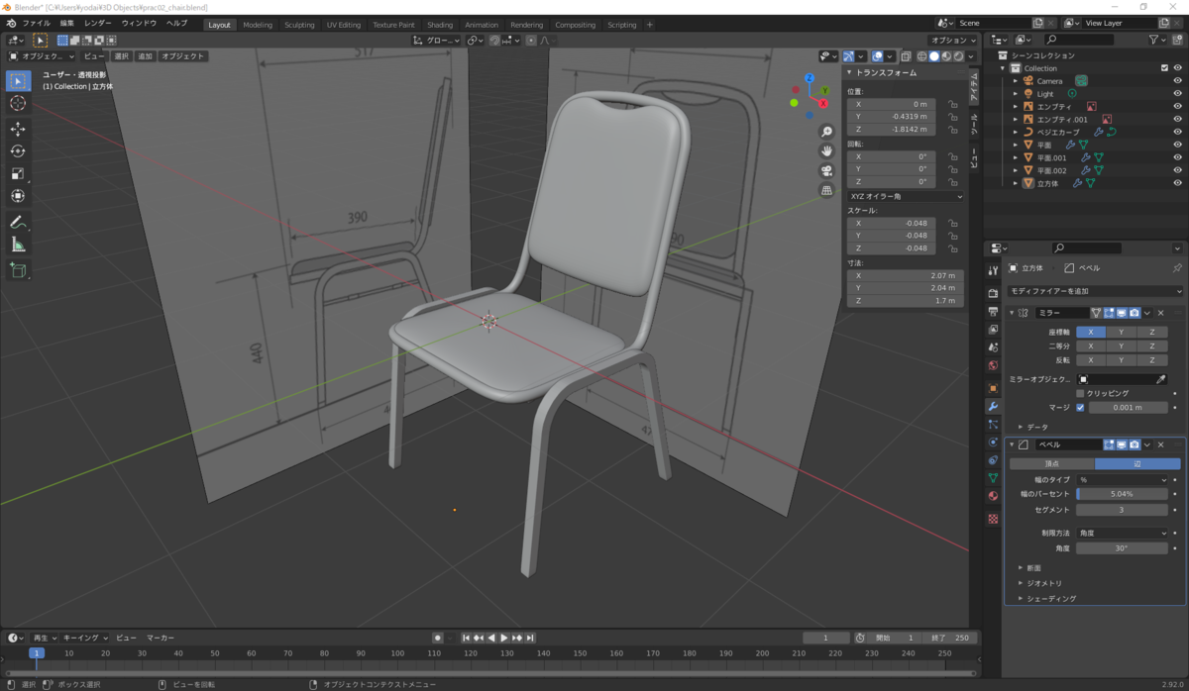Open Physics properties tab icon
Screen dimensions: 1189x691
click(993, 442)
